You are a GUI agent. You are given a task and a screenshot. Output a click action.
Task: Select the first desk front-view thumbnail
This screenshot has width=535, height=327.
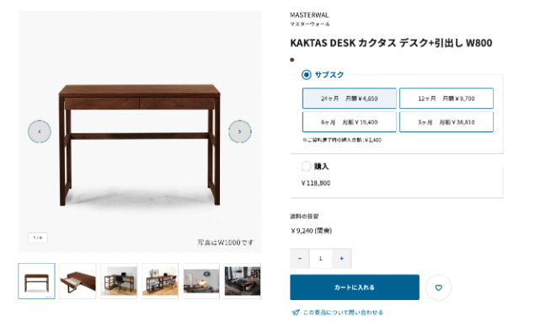pyautogui.click(x=36, y=281)
